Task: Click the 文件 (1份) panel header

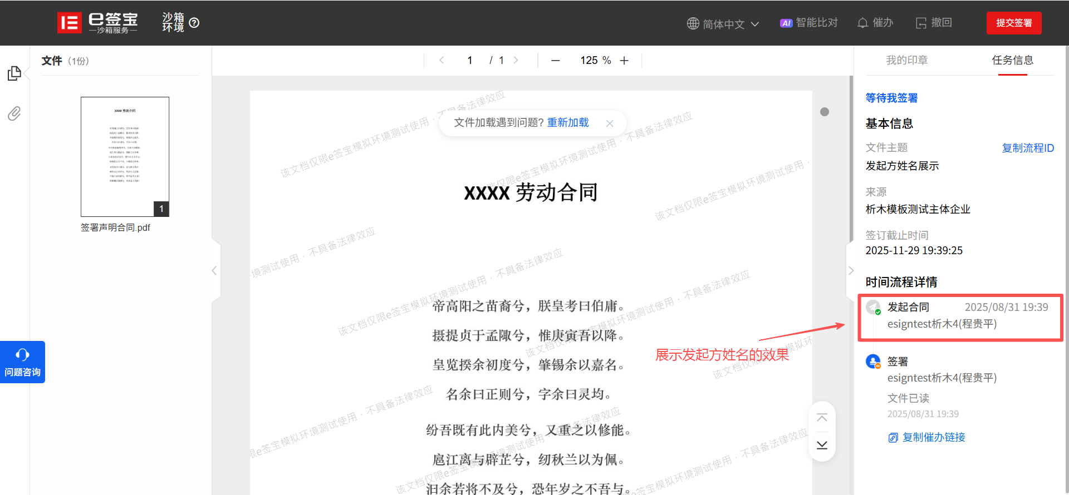Action: pyautogui.click(x=65, y=61)
